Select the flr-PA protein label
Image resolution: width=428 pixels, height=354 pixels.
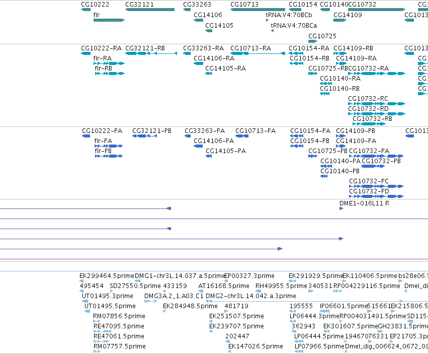click(104, 141)
